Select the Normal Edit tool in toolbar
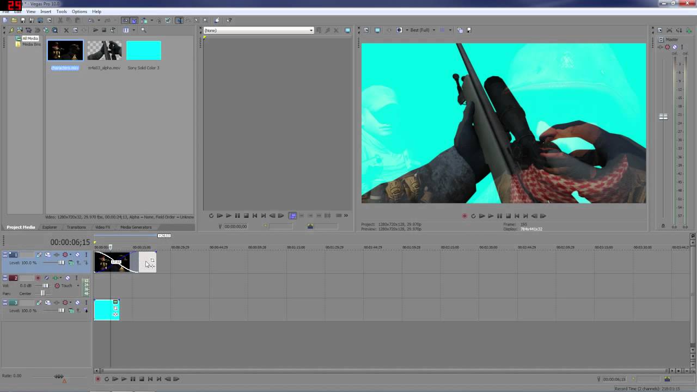 pos(179,20)
